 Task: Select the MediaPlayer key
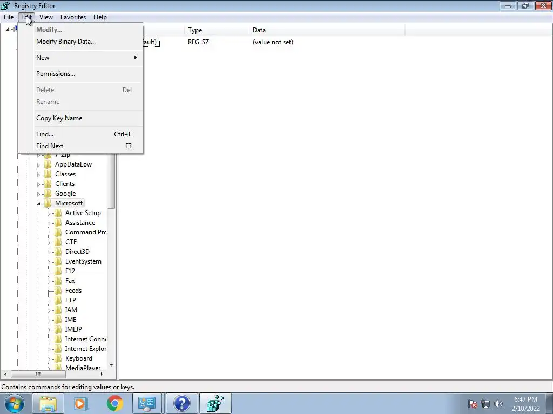[x=83, y=368]
